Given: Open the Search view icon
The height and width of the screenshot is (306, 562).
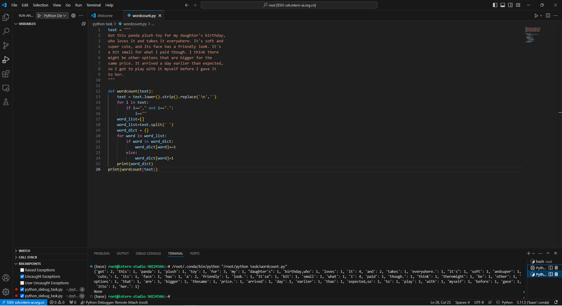Looking at the screenshot, I should tap(6, 31).
